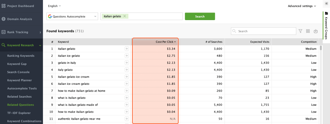Screen dimensions: 330x124
Task: Add 'italian ice cream gelato' with plus icon
Action: coord(127,84)
